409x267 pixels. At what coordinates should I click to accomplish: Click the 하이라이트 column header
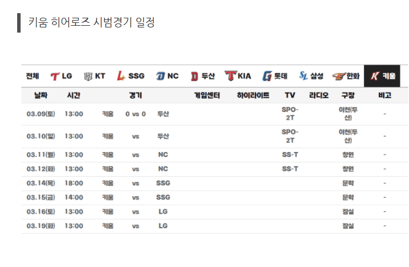point(253,95)
